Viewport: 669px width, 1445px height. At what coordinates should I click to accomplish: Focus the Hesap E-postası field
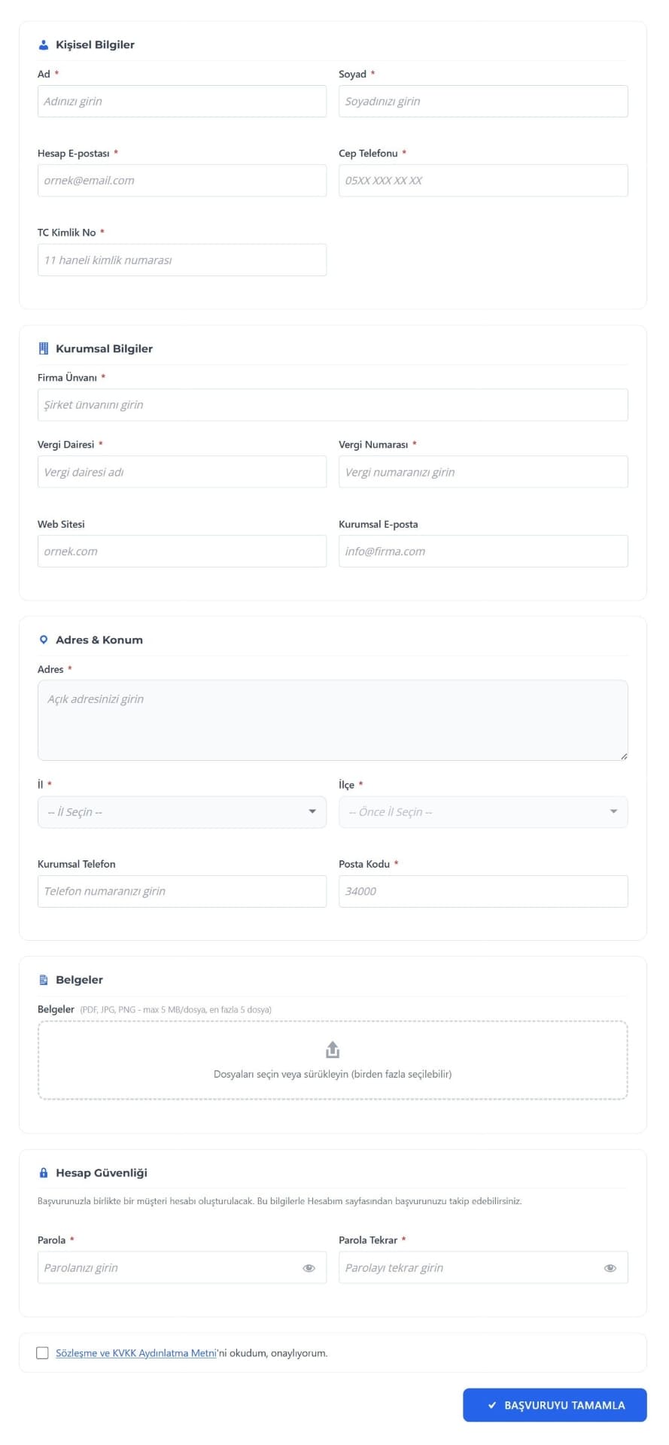click(182, 181)
